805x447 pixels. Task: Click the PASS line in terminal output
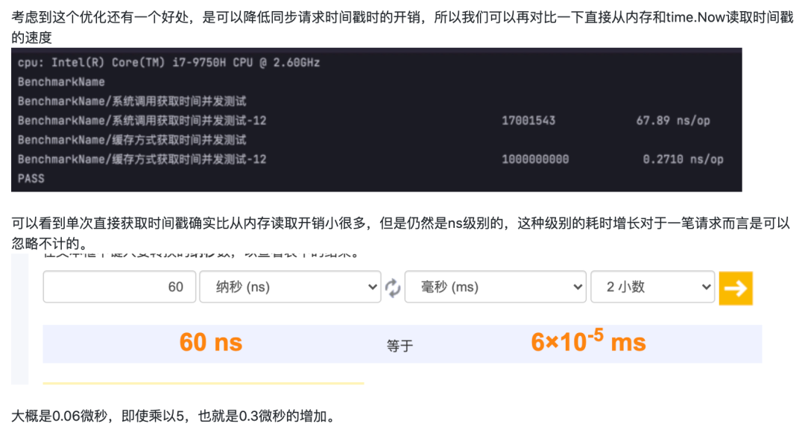point(31,179)
